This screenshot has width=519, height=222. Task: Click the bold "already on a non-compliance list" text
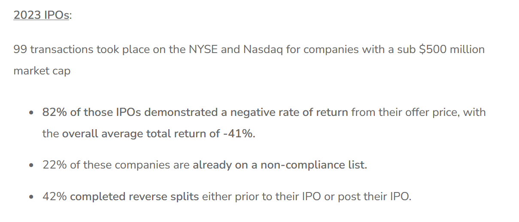(279, 165)
